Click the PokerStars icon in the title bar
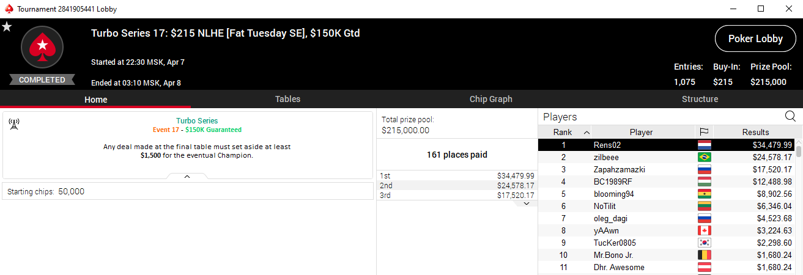 (7, 9)
